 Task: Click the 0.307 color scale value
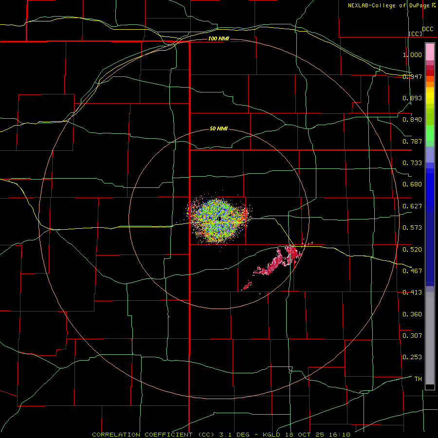[x=412, y=336]
